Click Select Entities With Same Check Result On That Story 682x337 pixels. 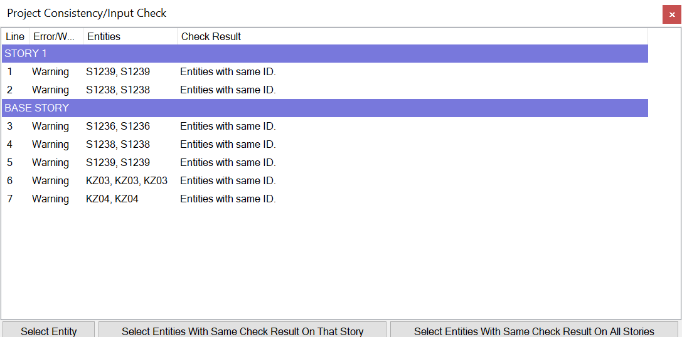click(x=242, y=331)
